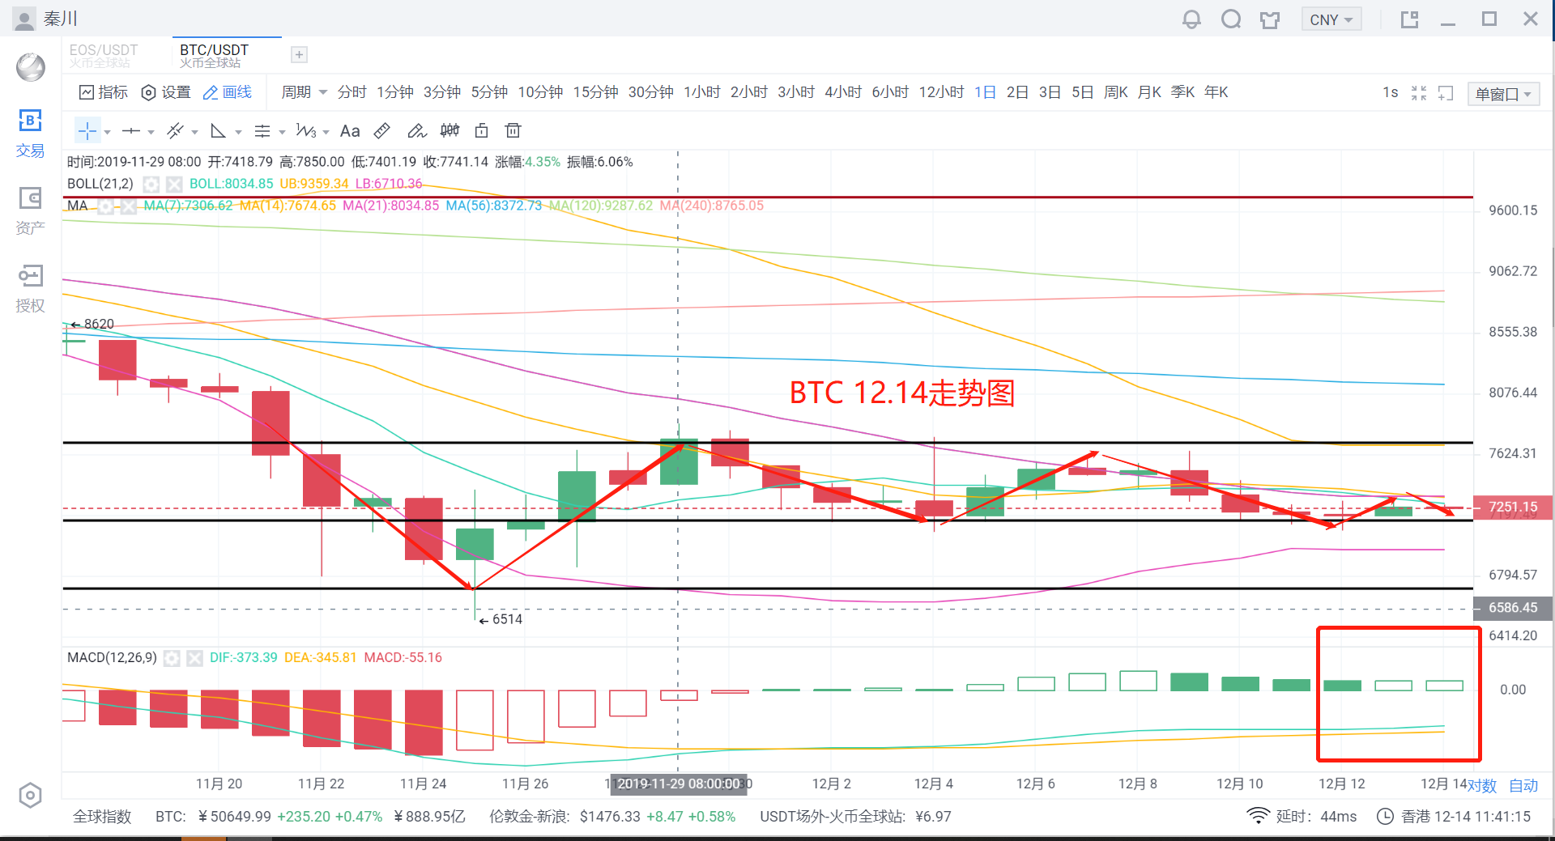1555x841 pixels.
Task: Select the Aa text annotation tool
Action: 350,130
